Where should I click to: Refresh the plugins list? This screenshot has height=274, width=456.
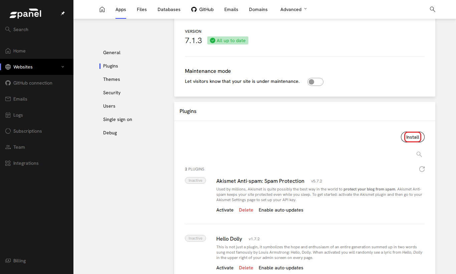(422, 169)
